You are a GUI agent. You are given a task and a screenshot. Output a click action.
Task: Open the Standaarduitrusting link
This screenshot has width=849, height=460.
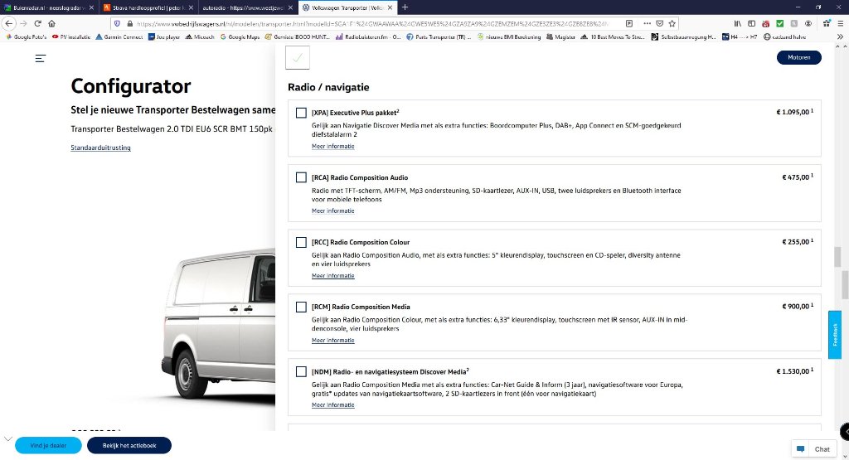tap(100, 148)
